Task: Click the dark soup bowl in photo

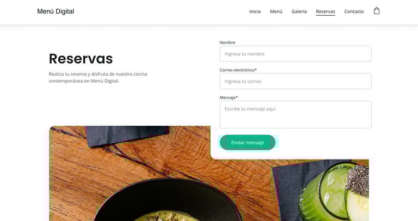Action: (167, 200)
